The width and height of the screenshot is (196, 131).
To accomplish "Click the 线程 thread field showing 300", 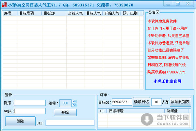I will pyautogui.click(x=65, y=103).
